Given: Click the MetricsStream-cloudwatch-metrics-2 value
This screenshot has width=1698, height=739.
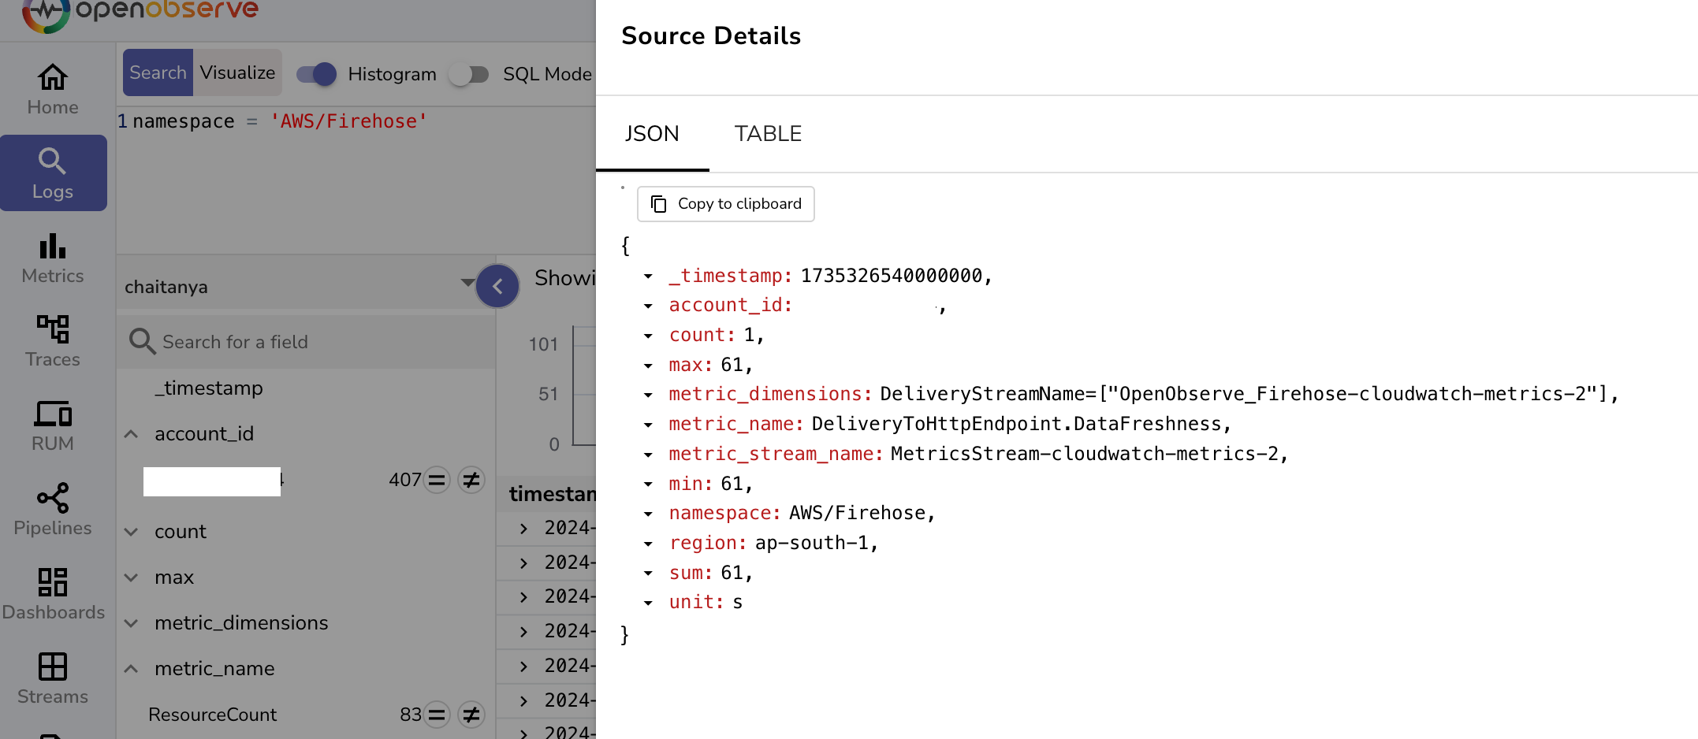Looking at the screenshot, I should tap(1084, 454).
